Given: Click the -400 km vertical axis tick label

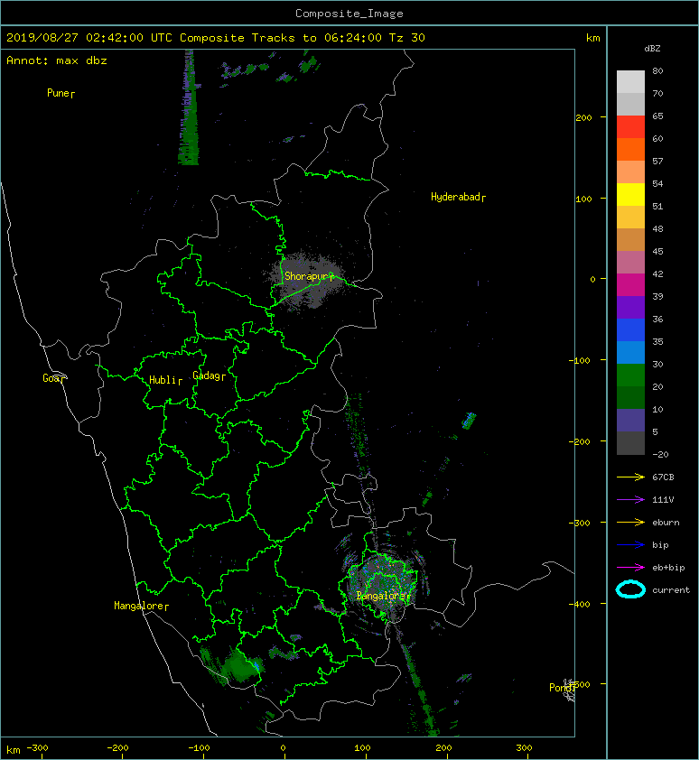Looking at the screenshot, I should click(x=579, y=604).
